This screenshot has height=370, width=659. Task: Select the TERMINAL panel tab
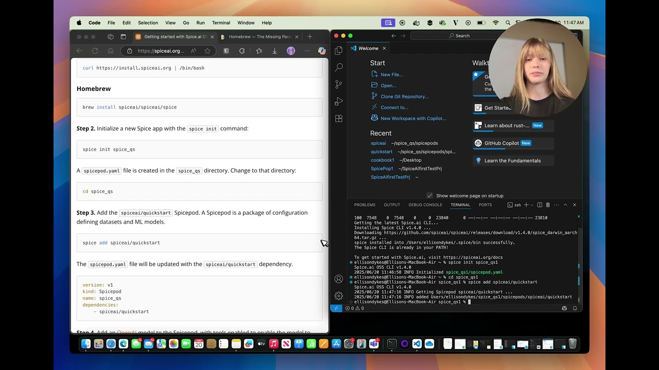[x=460, y=205]
